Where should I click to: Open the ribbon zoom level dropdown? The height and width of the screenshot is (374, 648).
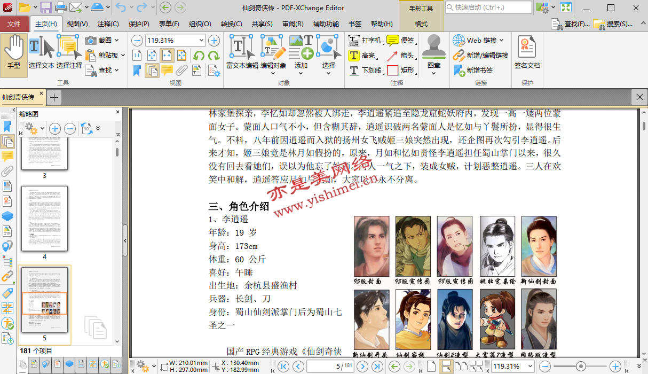click(202, 40)
